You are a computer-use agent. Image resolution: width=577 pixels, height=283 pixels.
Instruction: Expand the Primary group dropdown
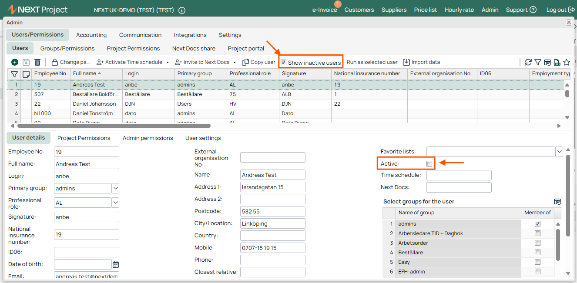[116, 188]
